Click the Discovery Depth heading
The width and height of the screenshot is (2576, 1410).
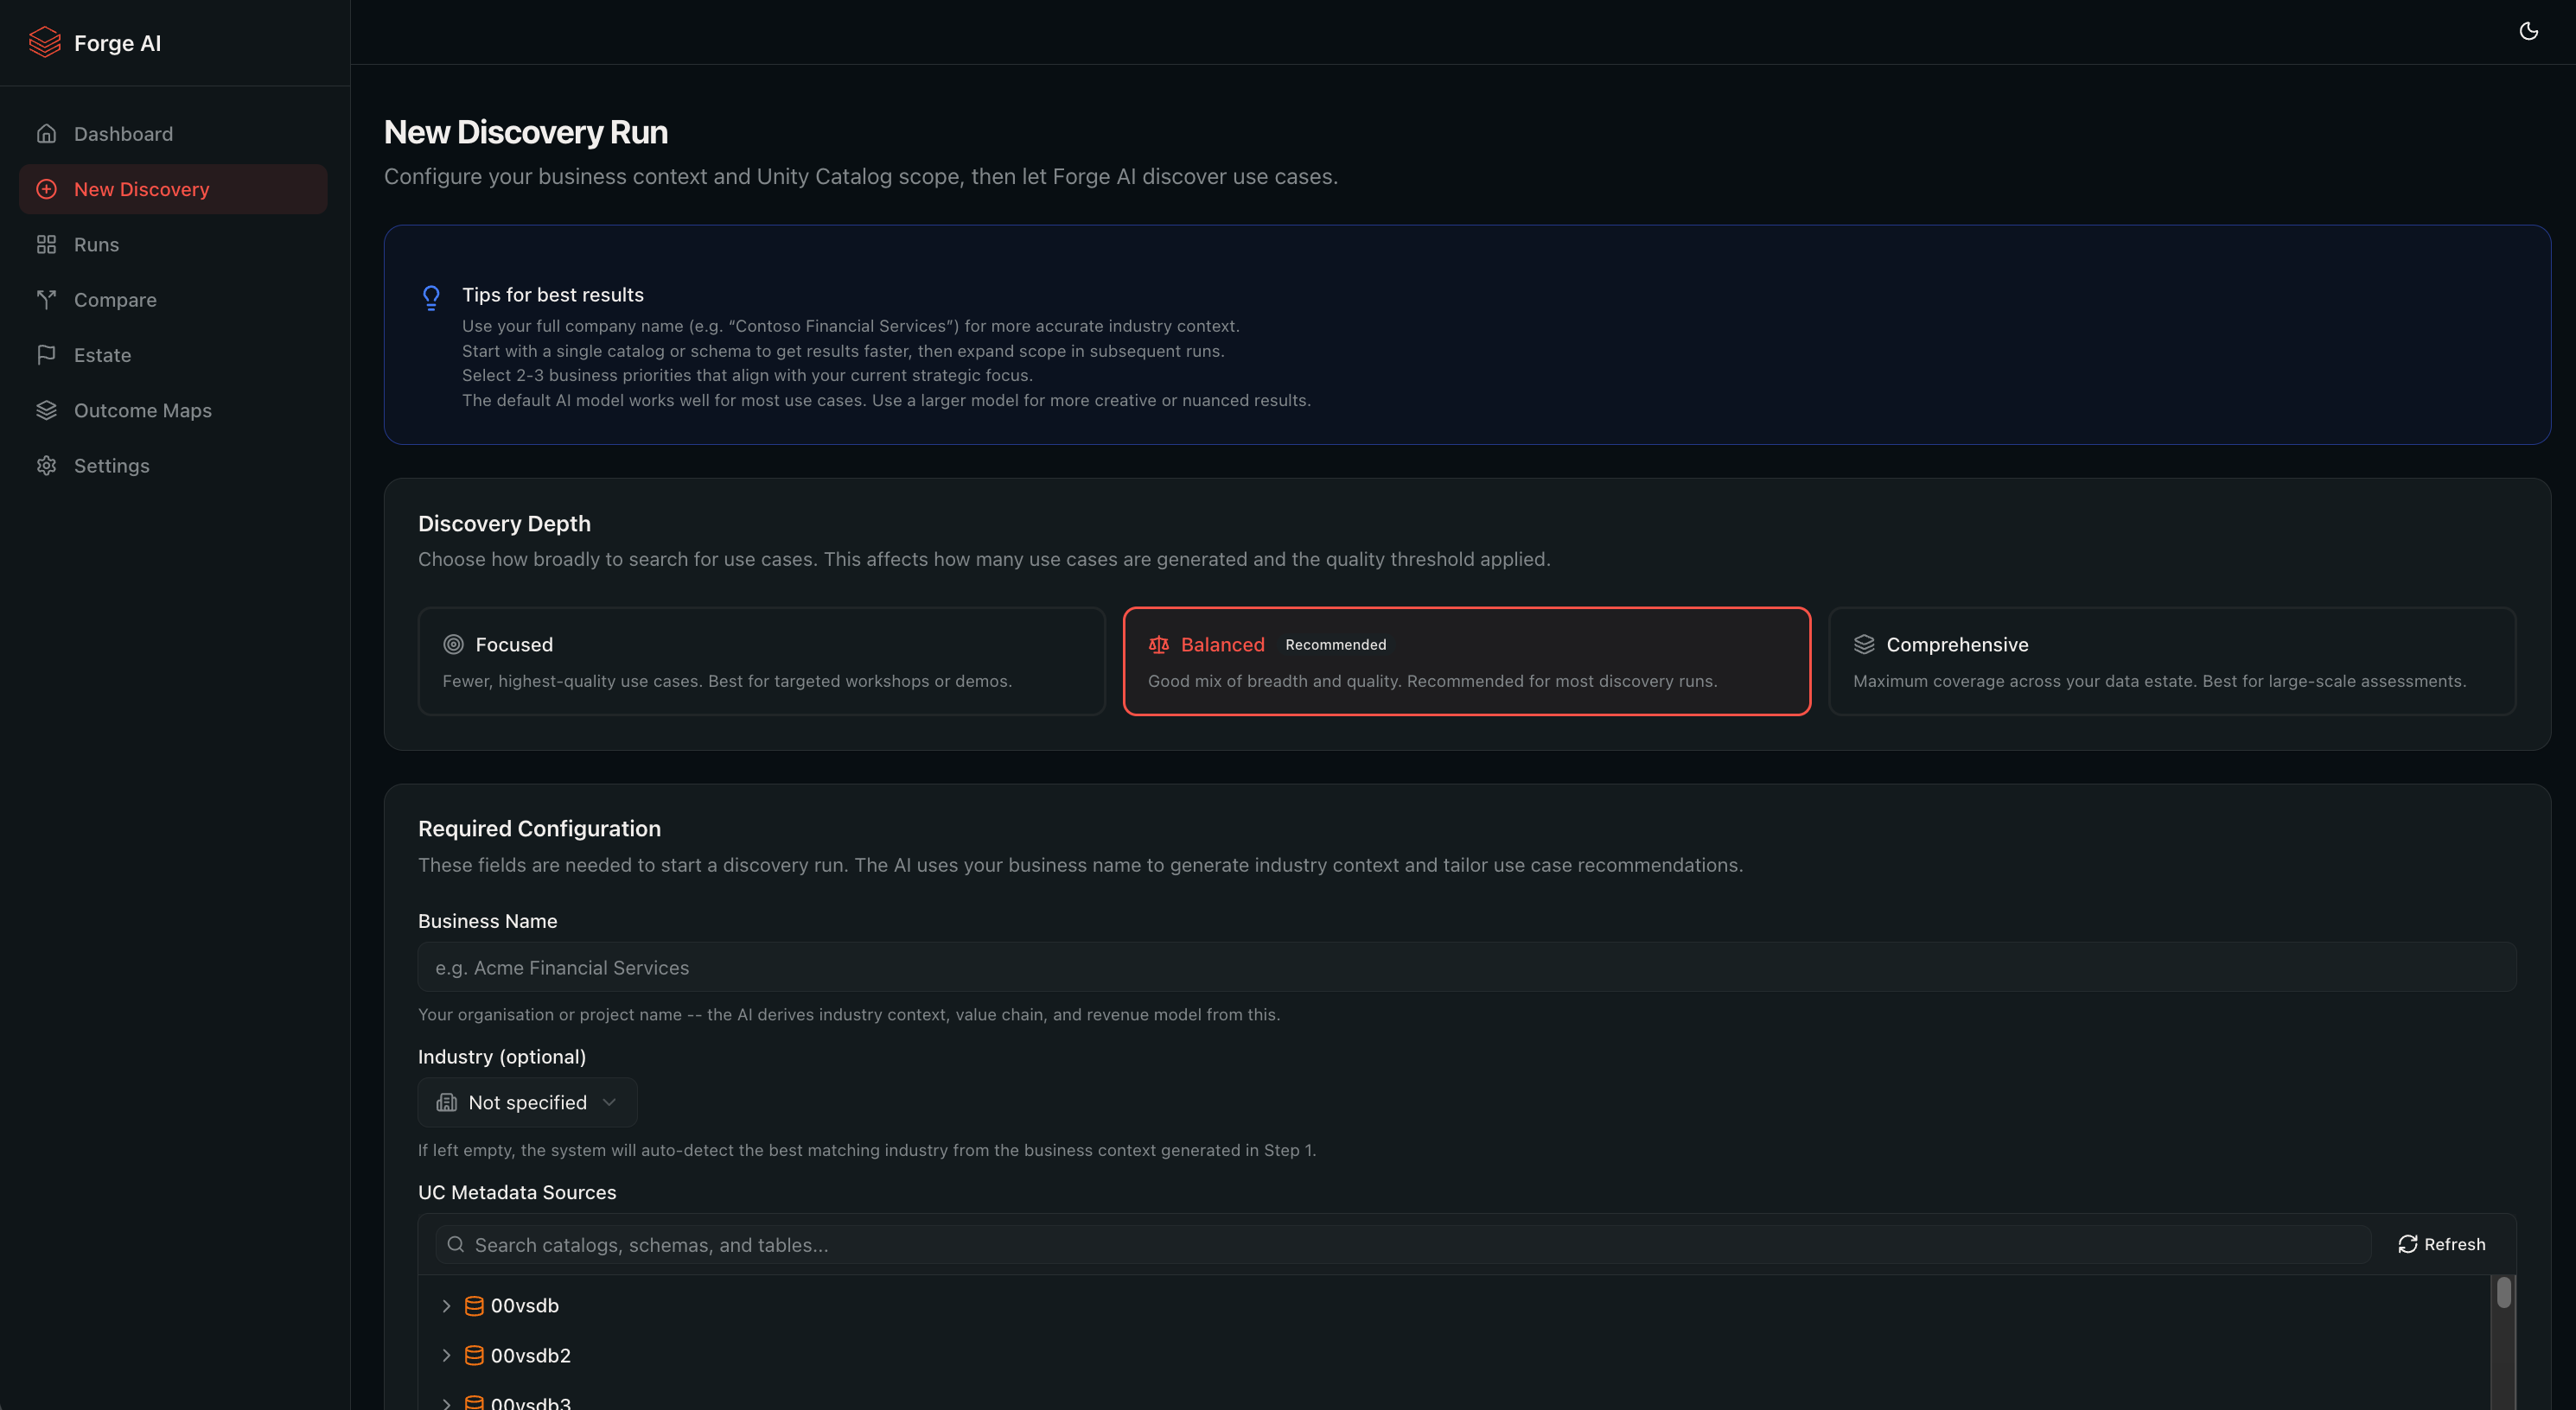pos(504,524)
